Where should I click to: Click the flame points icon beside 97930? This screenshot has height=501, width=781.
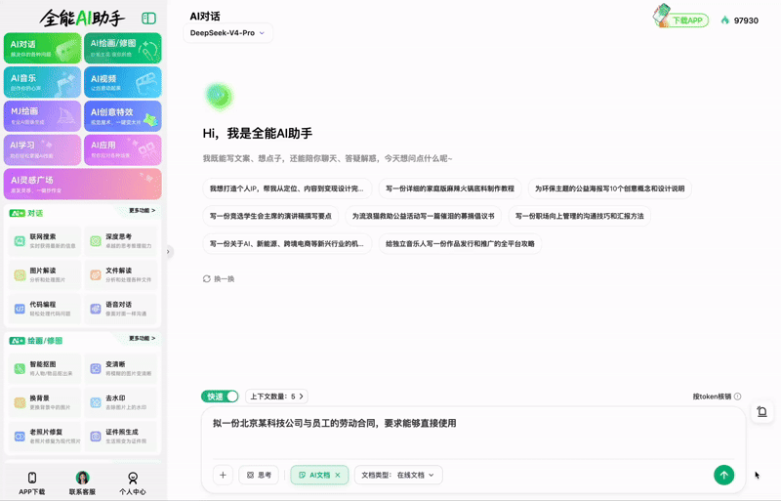coord(725,20)
